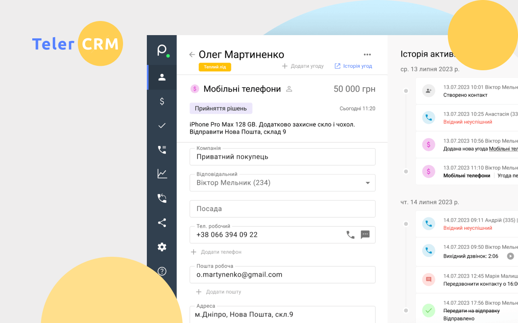Click the Прийняття рішень stage label
This screenshot has height=323, width=518.
221,108
